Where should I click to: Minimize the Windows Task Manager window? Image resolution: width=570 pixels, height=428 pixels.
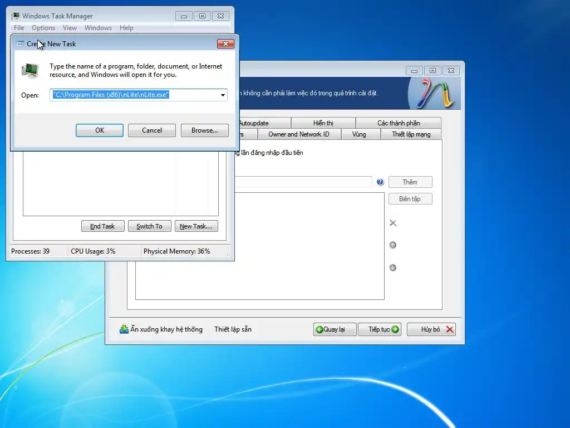(184, 16)
